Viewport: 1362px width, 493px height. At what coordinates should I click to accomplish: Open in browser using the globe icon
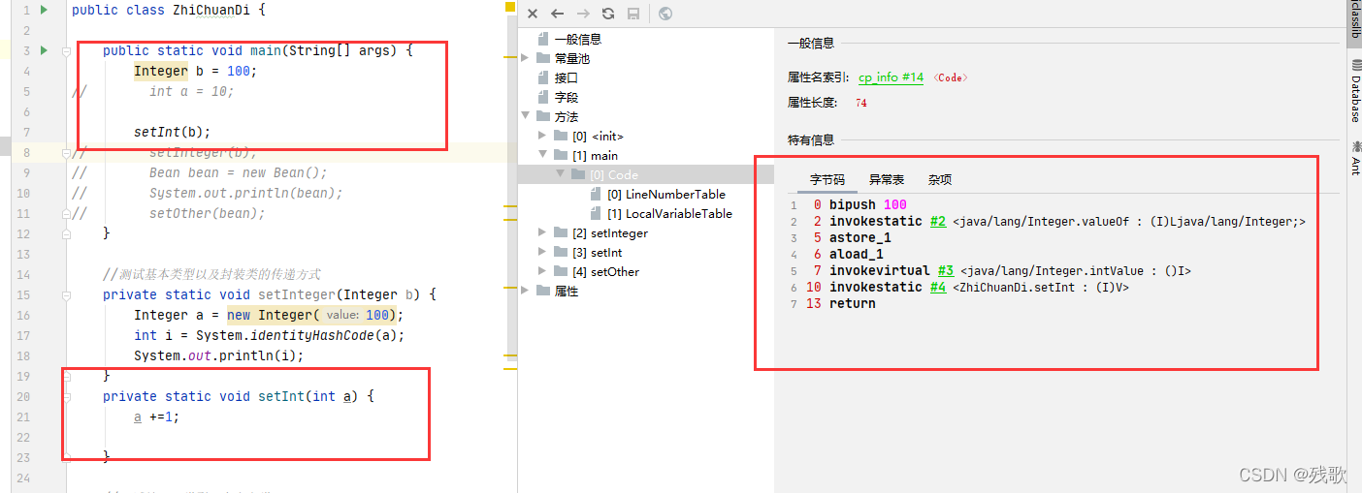click(x=665, y=14)
